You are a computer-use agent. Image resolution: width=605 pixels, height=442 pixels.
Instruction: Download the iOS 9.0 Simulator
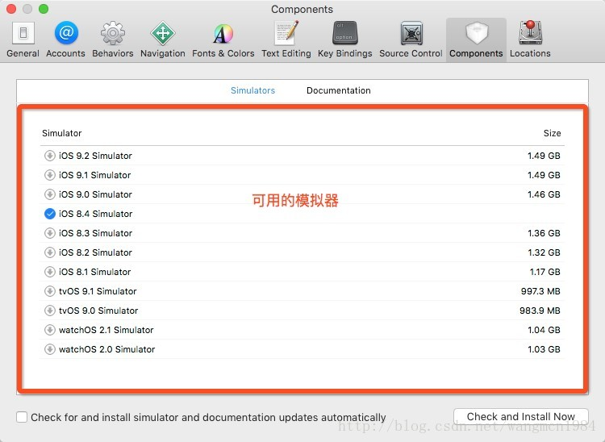[49, 194]
